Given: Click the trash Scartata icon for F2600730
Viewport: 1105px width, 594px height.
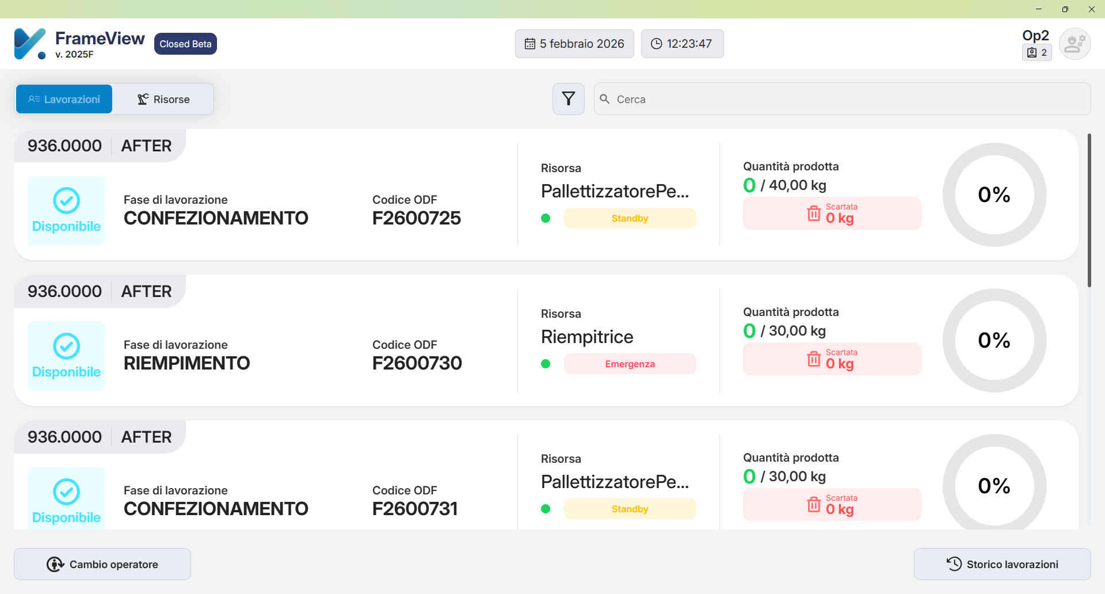Looking at the screenshot, I should pyautogui.click(x=814, y=359).
